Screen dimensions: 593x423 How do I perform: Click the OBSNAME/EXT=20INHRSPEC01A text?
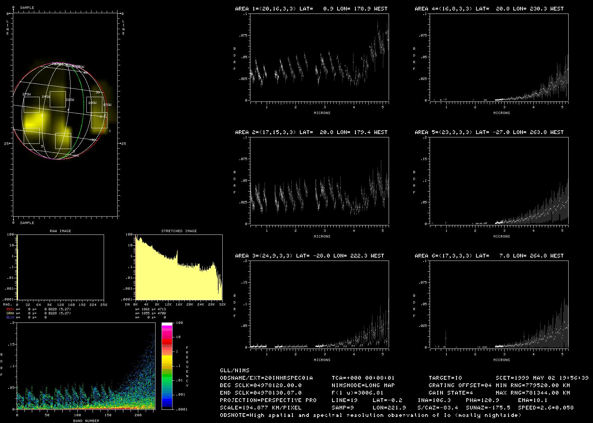pyautogui.click(x=266, y=378)
